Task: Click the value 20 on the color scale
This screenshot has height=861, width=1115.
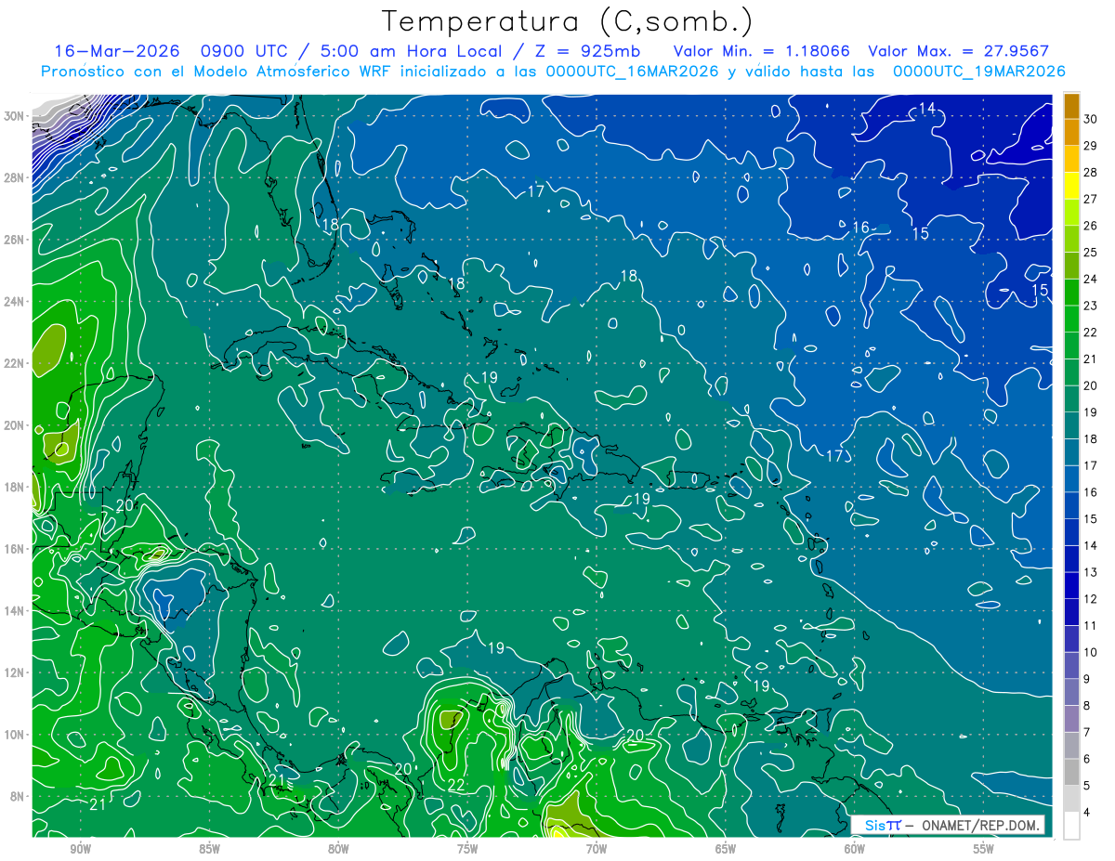Action: coord(1091,385)
